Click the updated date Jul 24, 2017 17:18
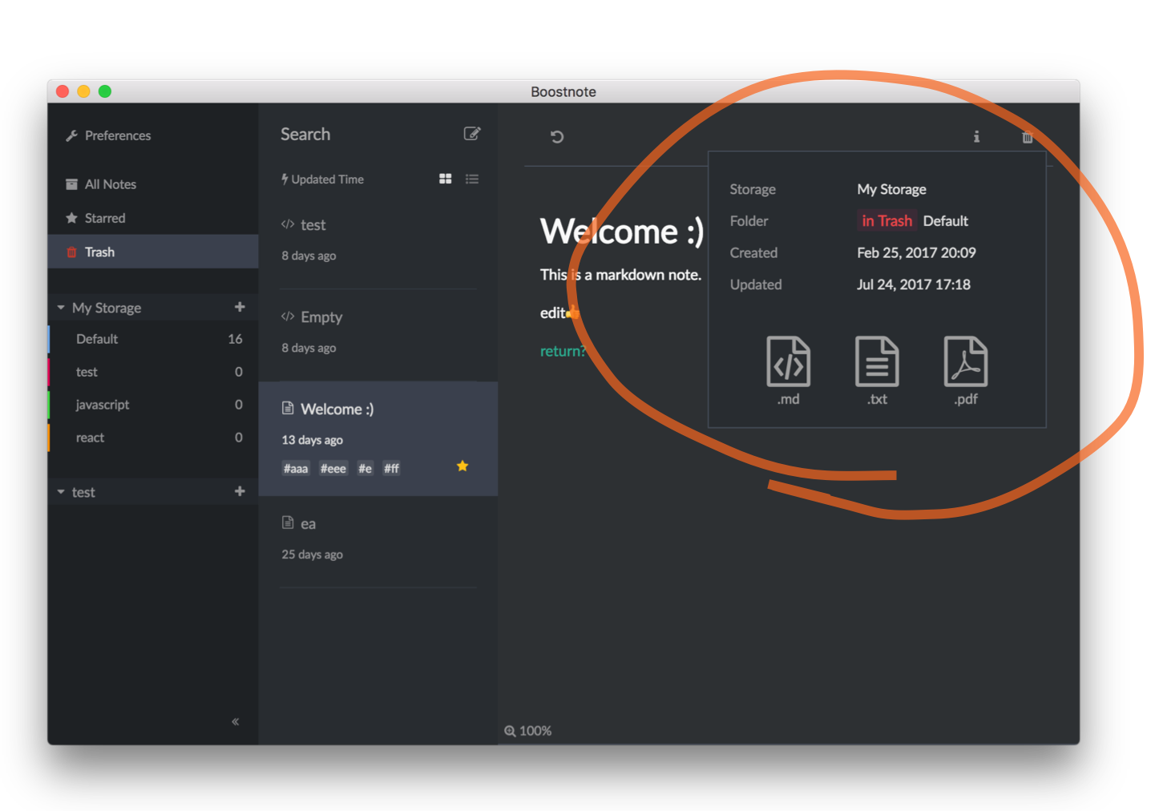This screenshot has width=1167, height=811. [x=914, y=284]
